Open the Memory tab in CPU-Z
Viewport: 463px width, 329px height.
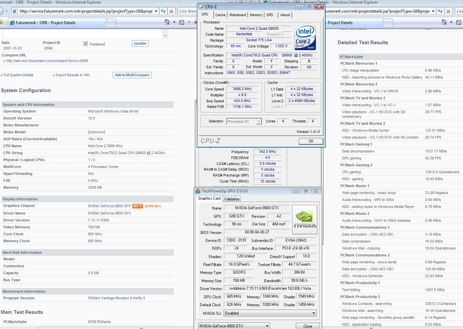coord(256,15)
